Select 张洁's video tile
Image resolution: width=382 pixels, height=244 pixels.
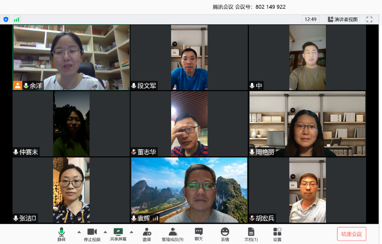(71, 190)
